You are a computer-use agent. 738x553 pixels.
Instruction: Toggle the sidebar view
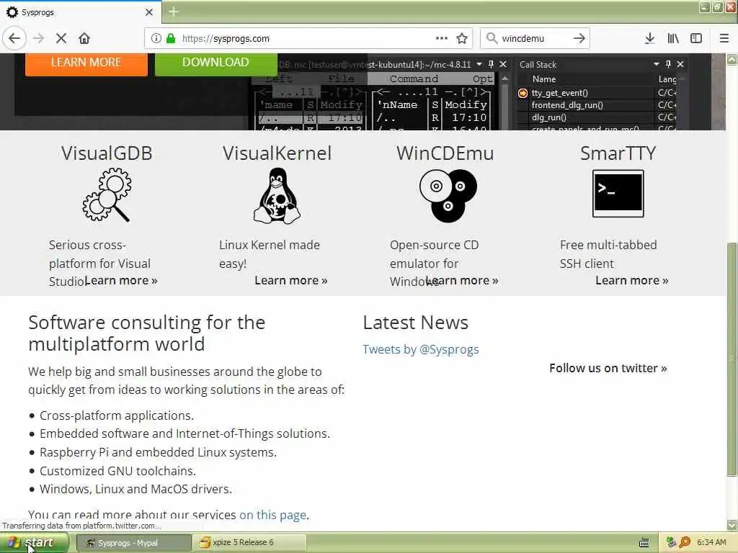point(696,38)
